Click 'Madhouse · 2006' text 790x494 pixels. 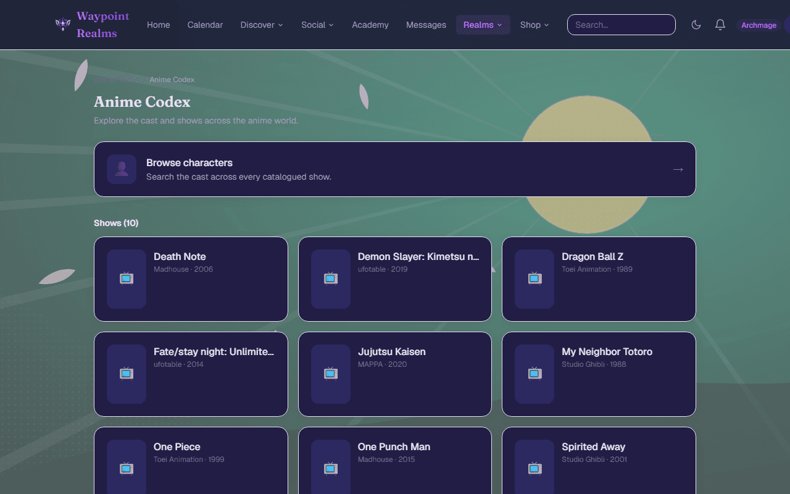183,269
